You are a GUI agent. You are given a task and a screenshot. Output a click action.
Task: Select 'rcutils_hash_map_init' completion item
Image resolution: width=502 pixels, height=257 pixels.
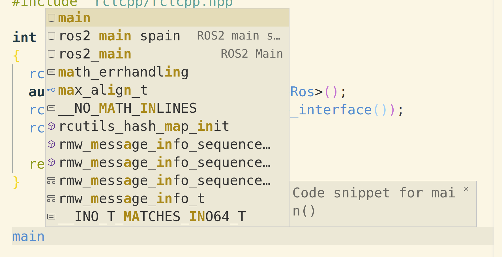coord(167,126)
